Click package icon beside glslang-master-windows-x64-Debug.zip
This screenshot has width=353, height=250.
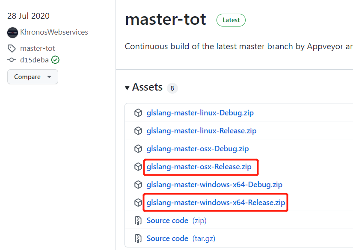click(138, 185)
